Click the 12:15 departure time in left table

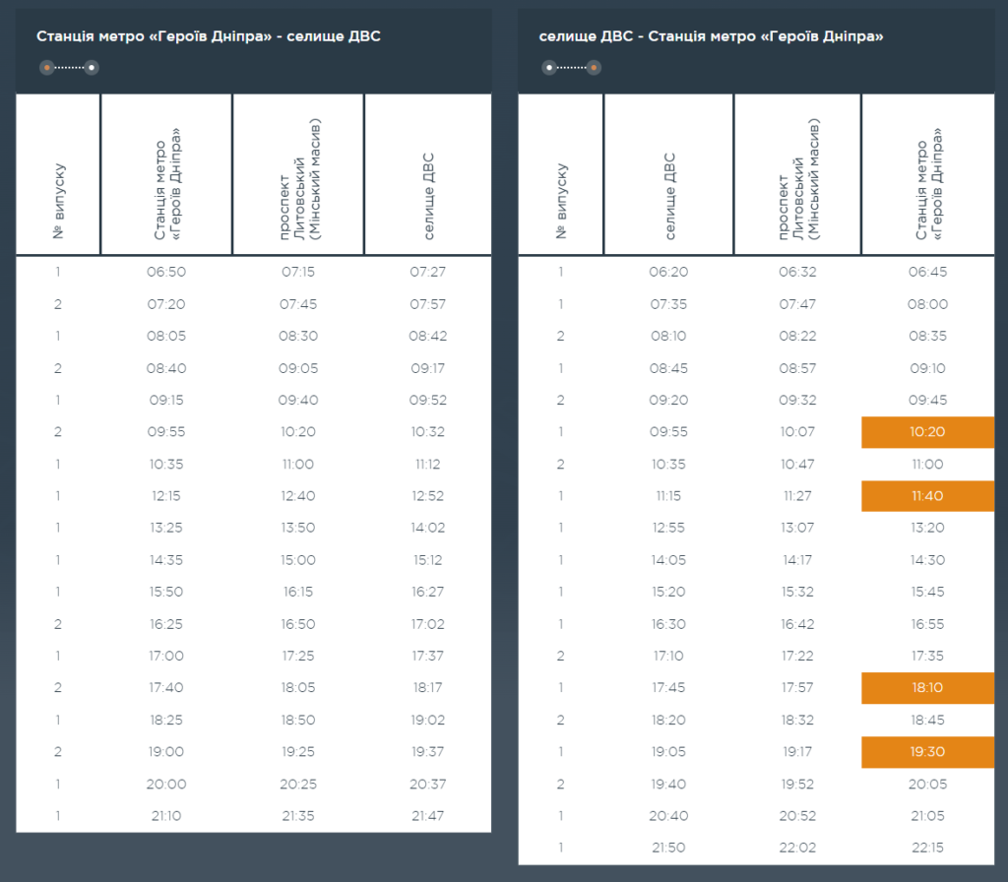pyautogui.click(x=165, y=496)
